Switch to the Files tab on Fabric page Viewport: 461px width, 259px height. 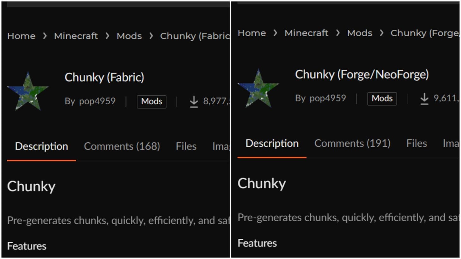point(186,146)
